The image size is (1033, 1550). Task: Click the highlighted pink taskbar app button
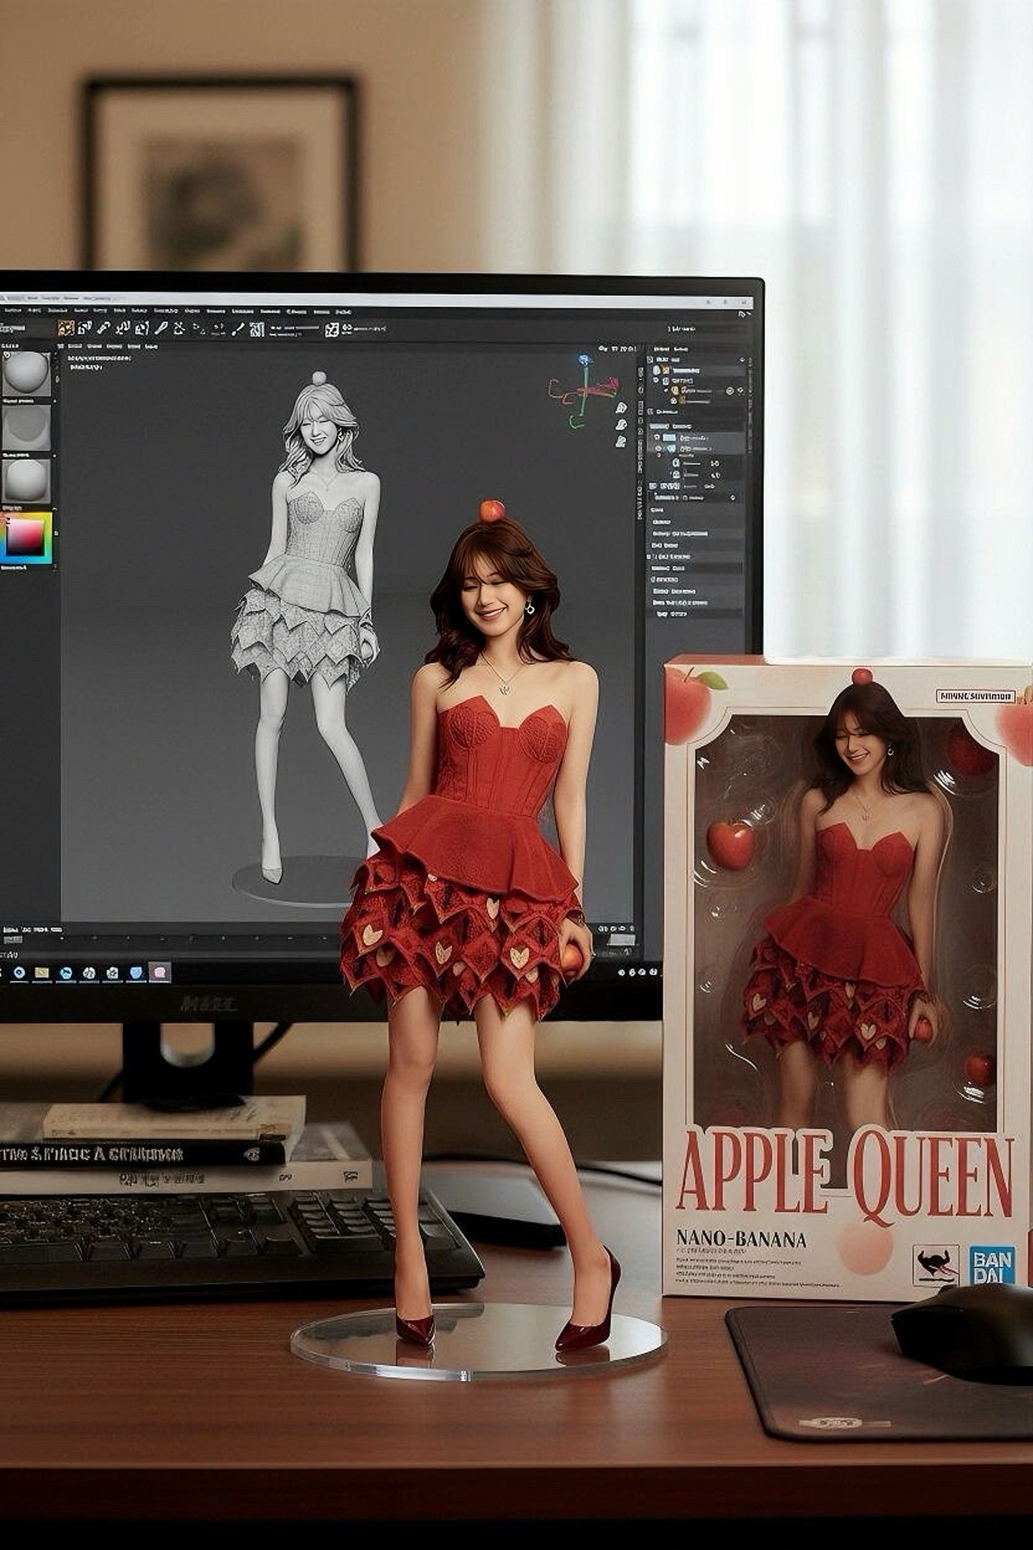(160, 972)
